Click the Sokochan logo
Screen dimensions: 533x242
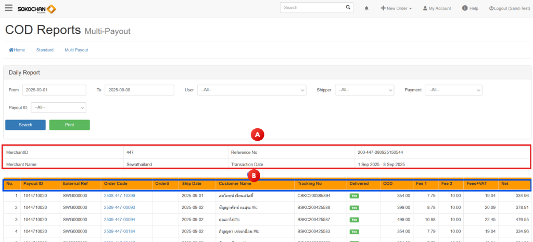[x=37, y=9]
